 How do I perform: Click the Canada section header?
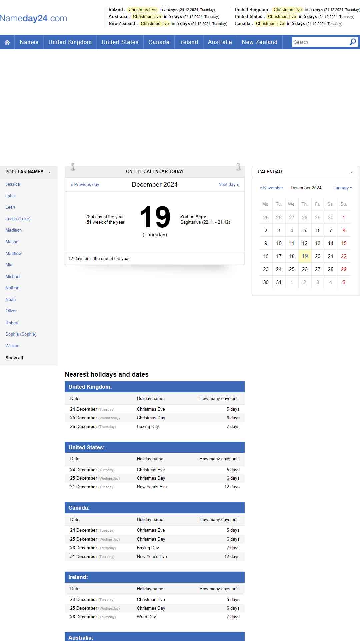[x=155, y=508]
